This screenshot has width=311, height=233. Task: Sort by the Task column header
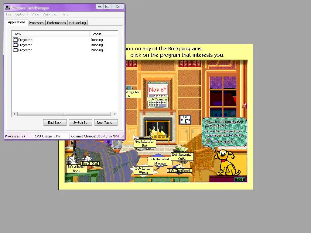50,34
